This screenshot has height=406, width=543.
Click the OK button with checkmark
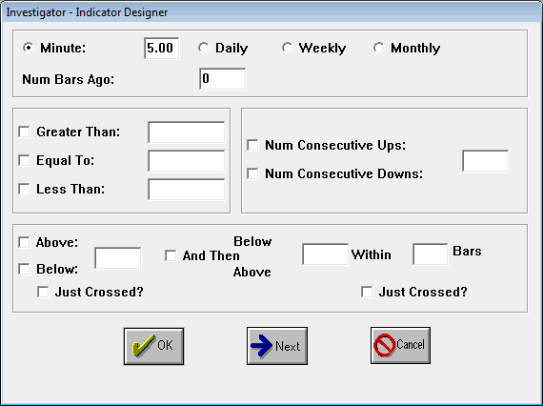(153, 346)
